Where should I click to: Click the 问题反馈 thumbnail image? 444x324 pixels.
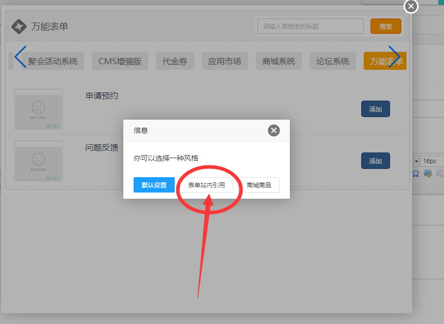[x=39, y=161]
